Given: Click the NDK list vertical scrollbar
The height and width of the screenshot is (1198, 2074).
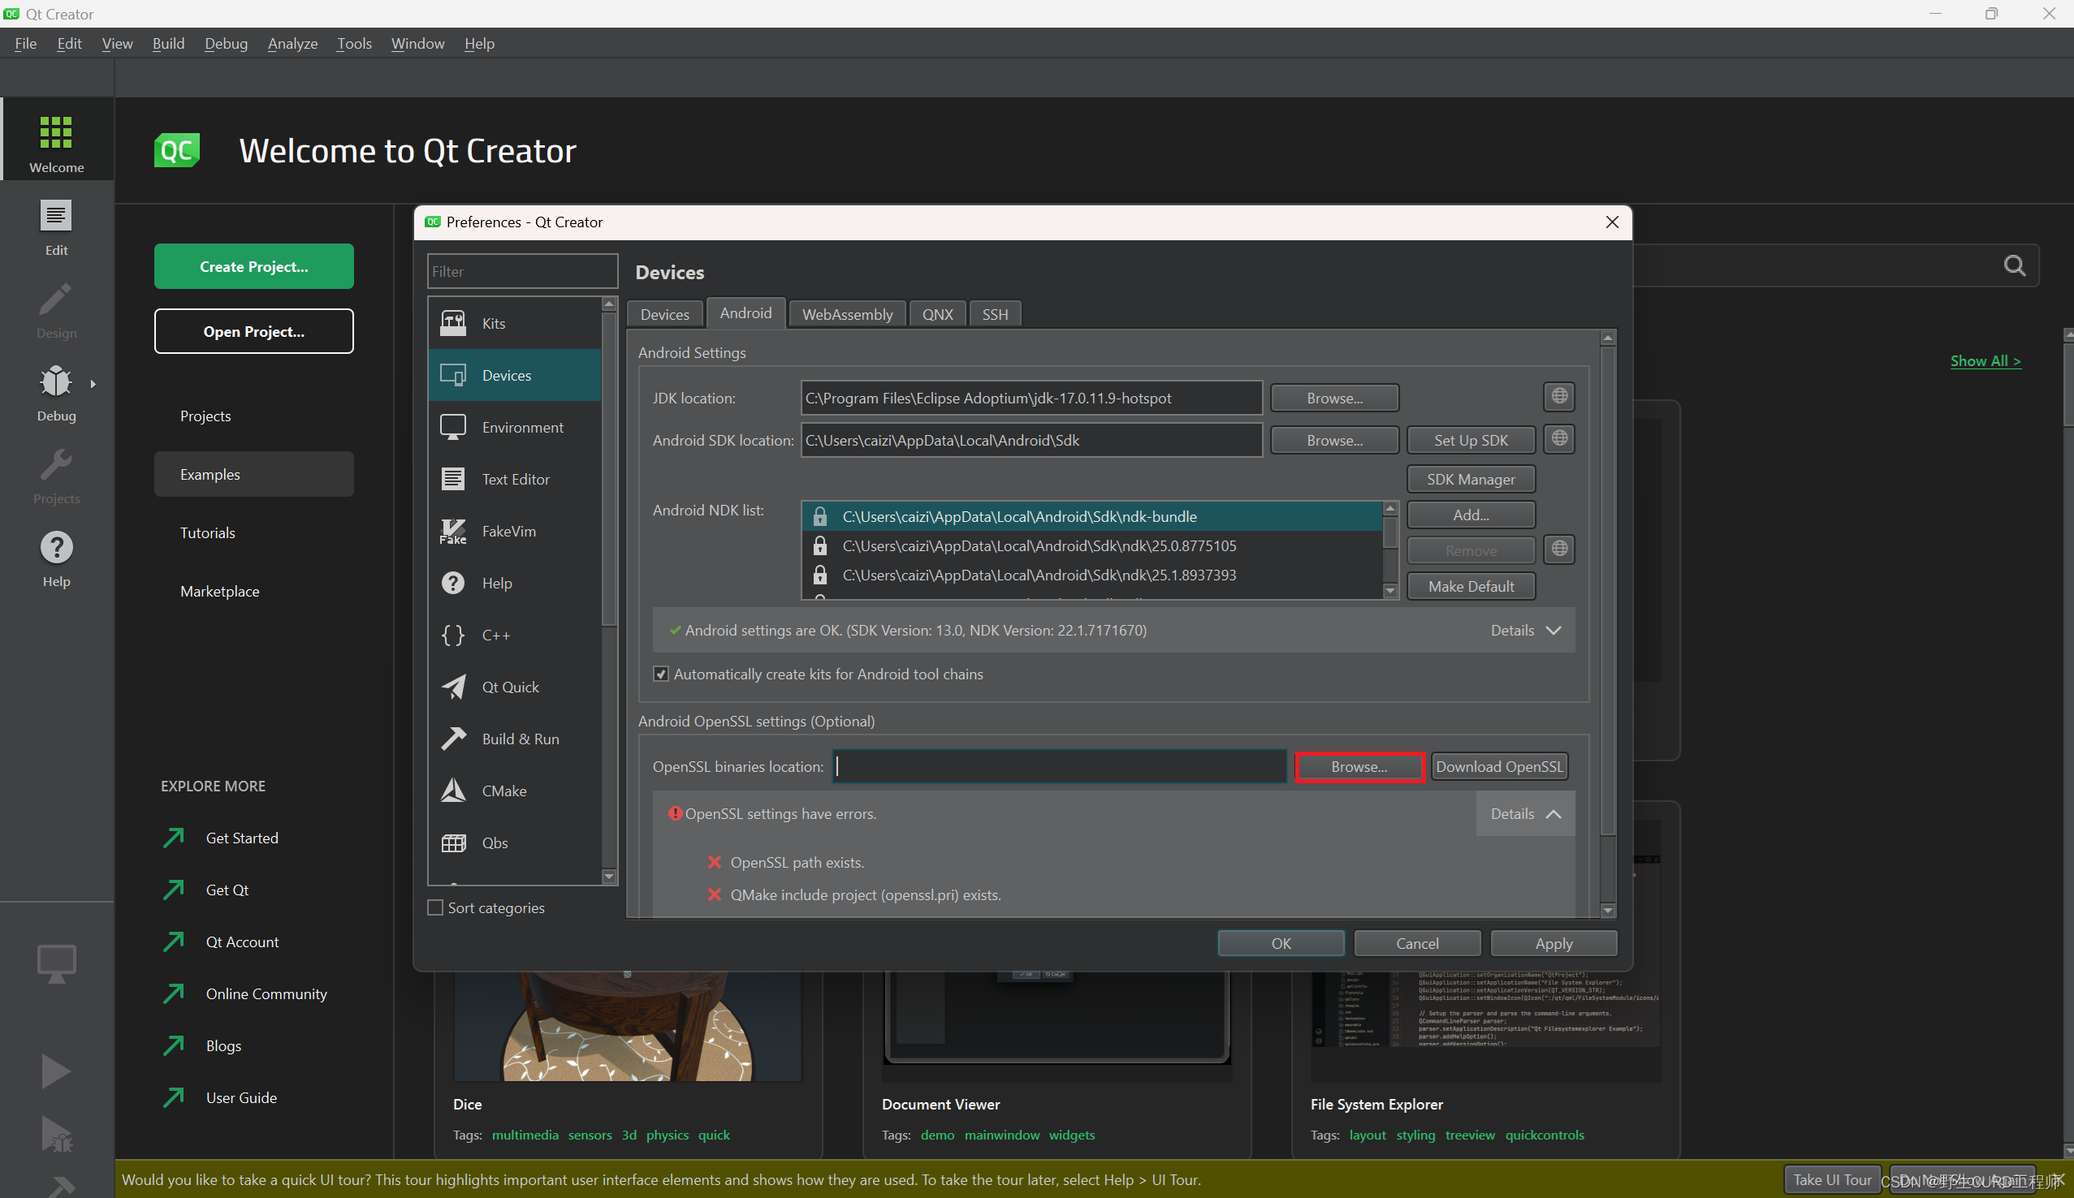Looking at the screenshot, I should pos(1390,549).
